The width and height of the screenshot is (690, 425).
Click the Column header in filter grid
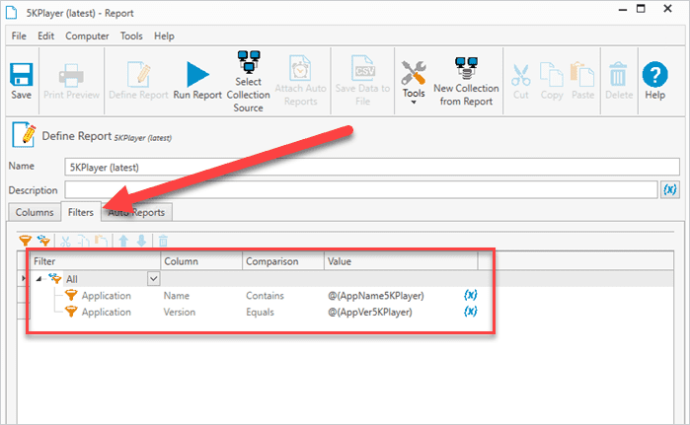coord(201,261)
